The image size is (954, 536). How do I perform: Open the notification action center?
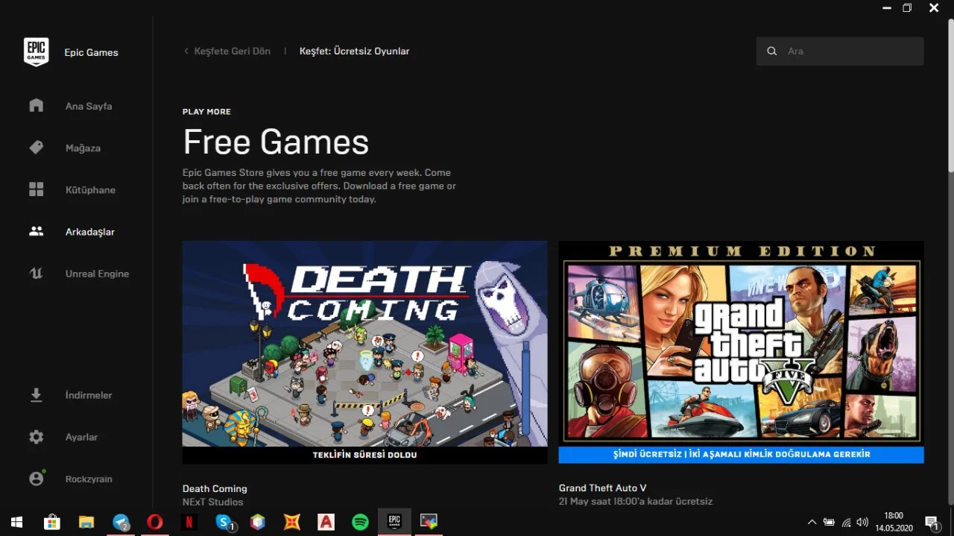[x=932, y=522]
